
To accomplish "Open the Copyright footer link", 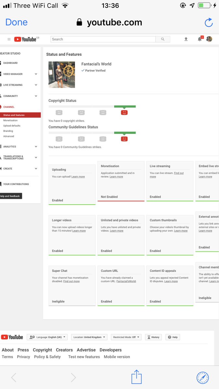I will tap(43, 350).
